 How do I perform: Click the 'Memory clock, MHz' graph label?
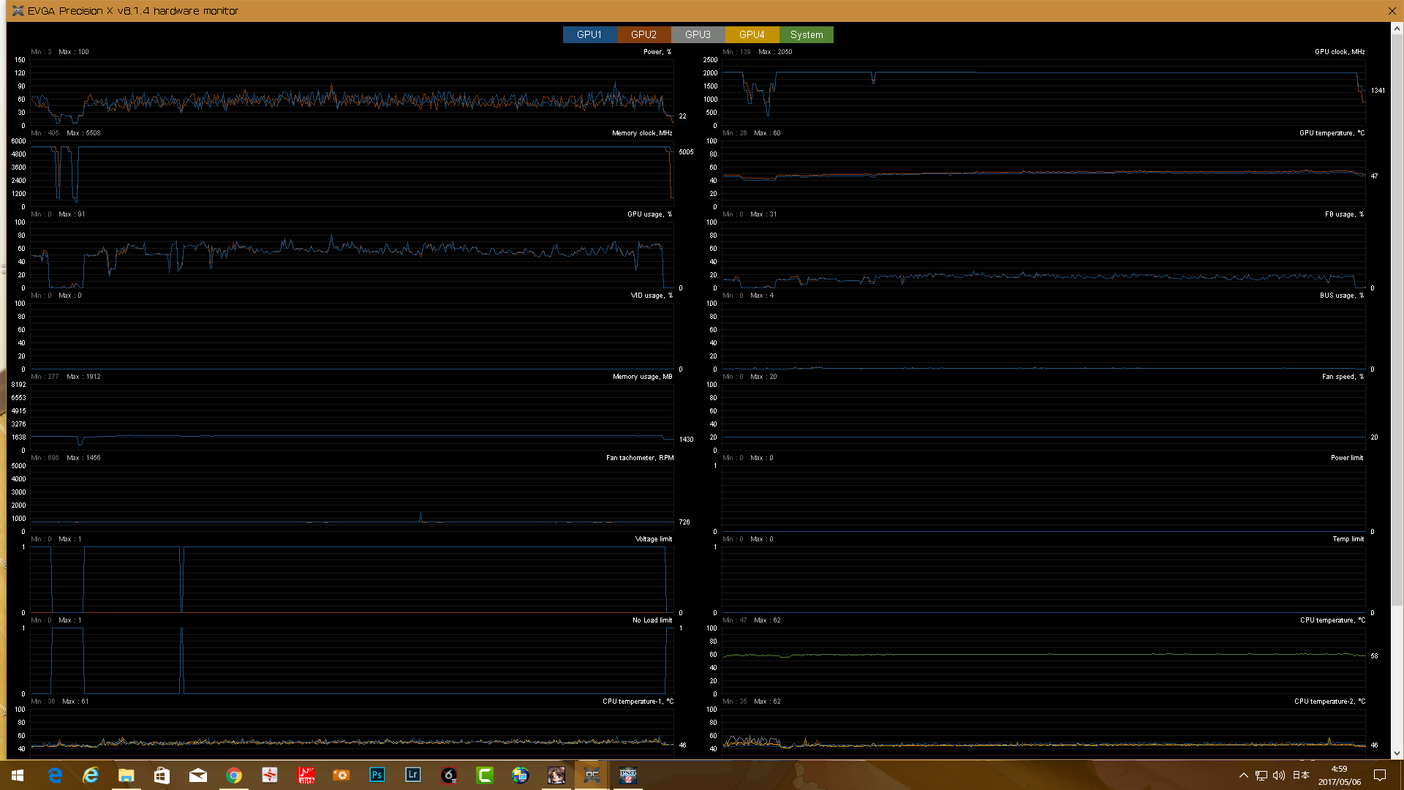642,133
